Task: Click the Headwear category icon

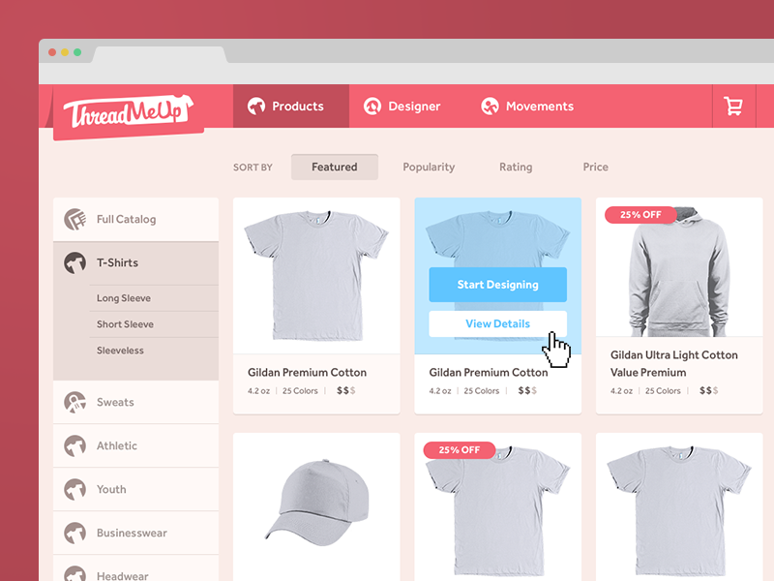Action: click(x=75, y=574)
